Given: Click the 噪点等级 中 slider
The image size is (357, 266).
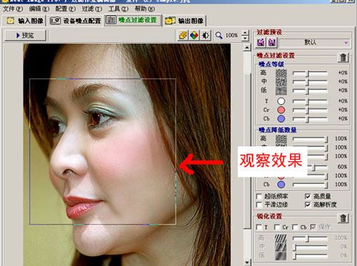Looking at the screenshot, I should [x=310, y=82].
